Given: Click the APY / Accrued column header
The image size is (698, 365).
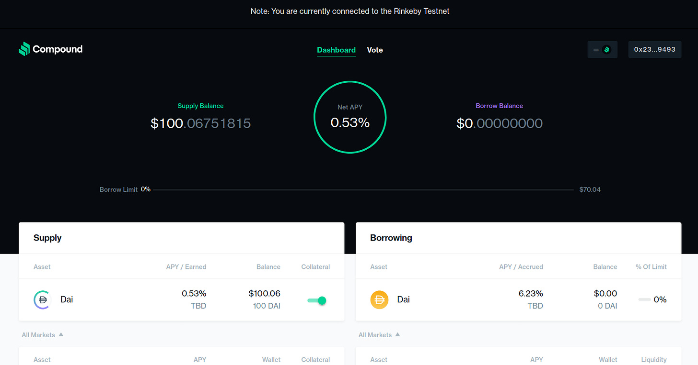Looking at the screenshot, I should 521,267.
